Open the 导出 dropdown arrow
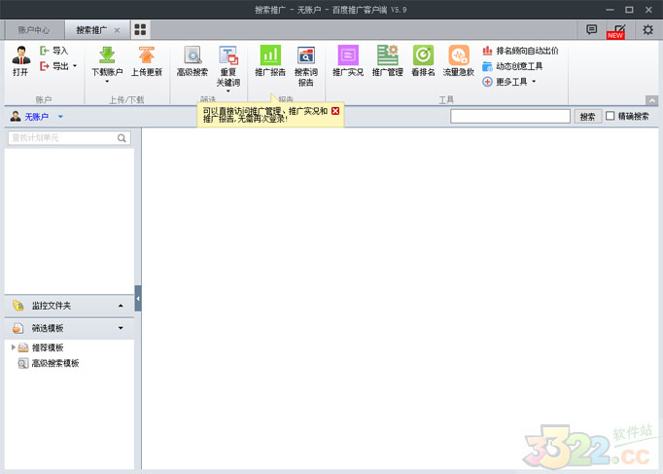 pyautogui.click(x=75, y=66)
